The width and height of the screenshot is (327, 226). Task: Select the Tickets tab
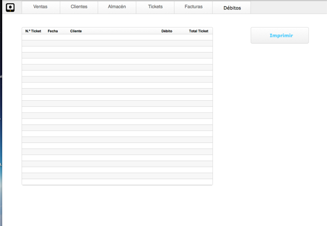[155, 7]
